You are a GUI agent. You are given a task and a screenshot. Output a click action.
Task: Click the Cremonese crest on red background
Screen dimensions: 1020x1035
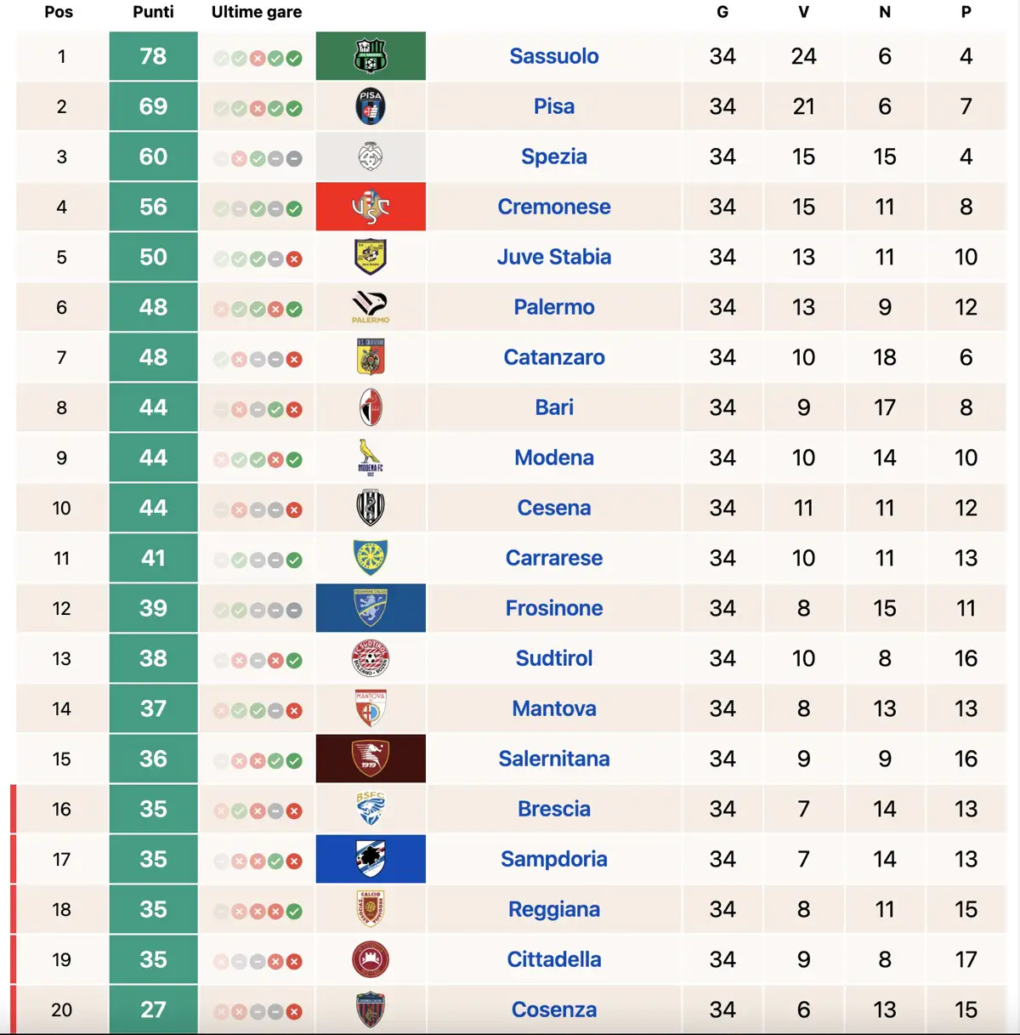point(371,207)
